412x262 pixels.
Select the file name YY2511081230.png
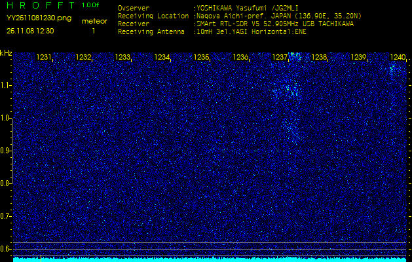coord(39,18)
